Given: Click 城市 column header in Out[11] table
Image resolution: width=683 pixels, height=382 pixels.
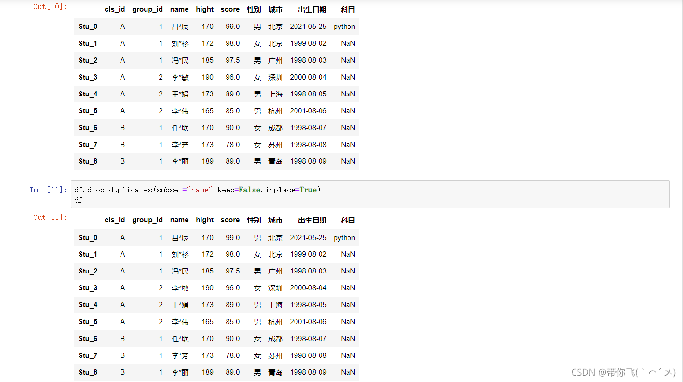Looking at the screenshot, I should tap(276, 220).
